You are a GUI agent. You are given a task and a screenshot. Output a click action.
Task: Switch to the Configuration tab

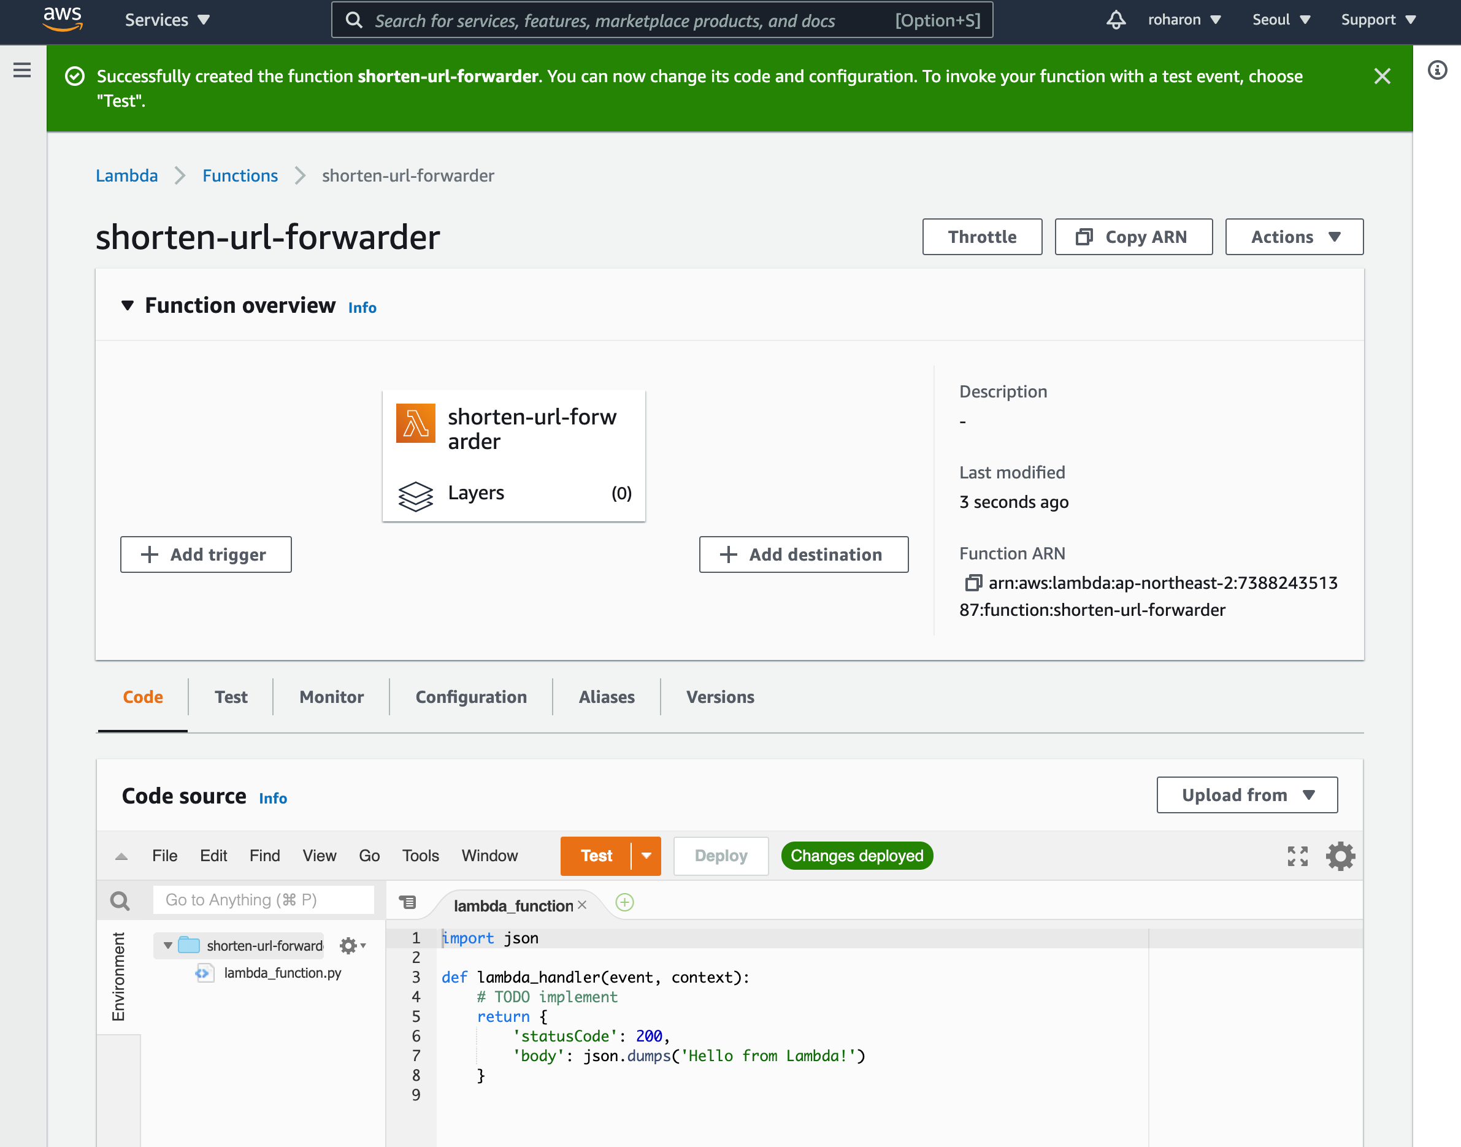click(470, 697)
